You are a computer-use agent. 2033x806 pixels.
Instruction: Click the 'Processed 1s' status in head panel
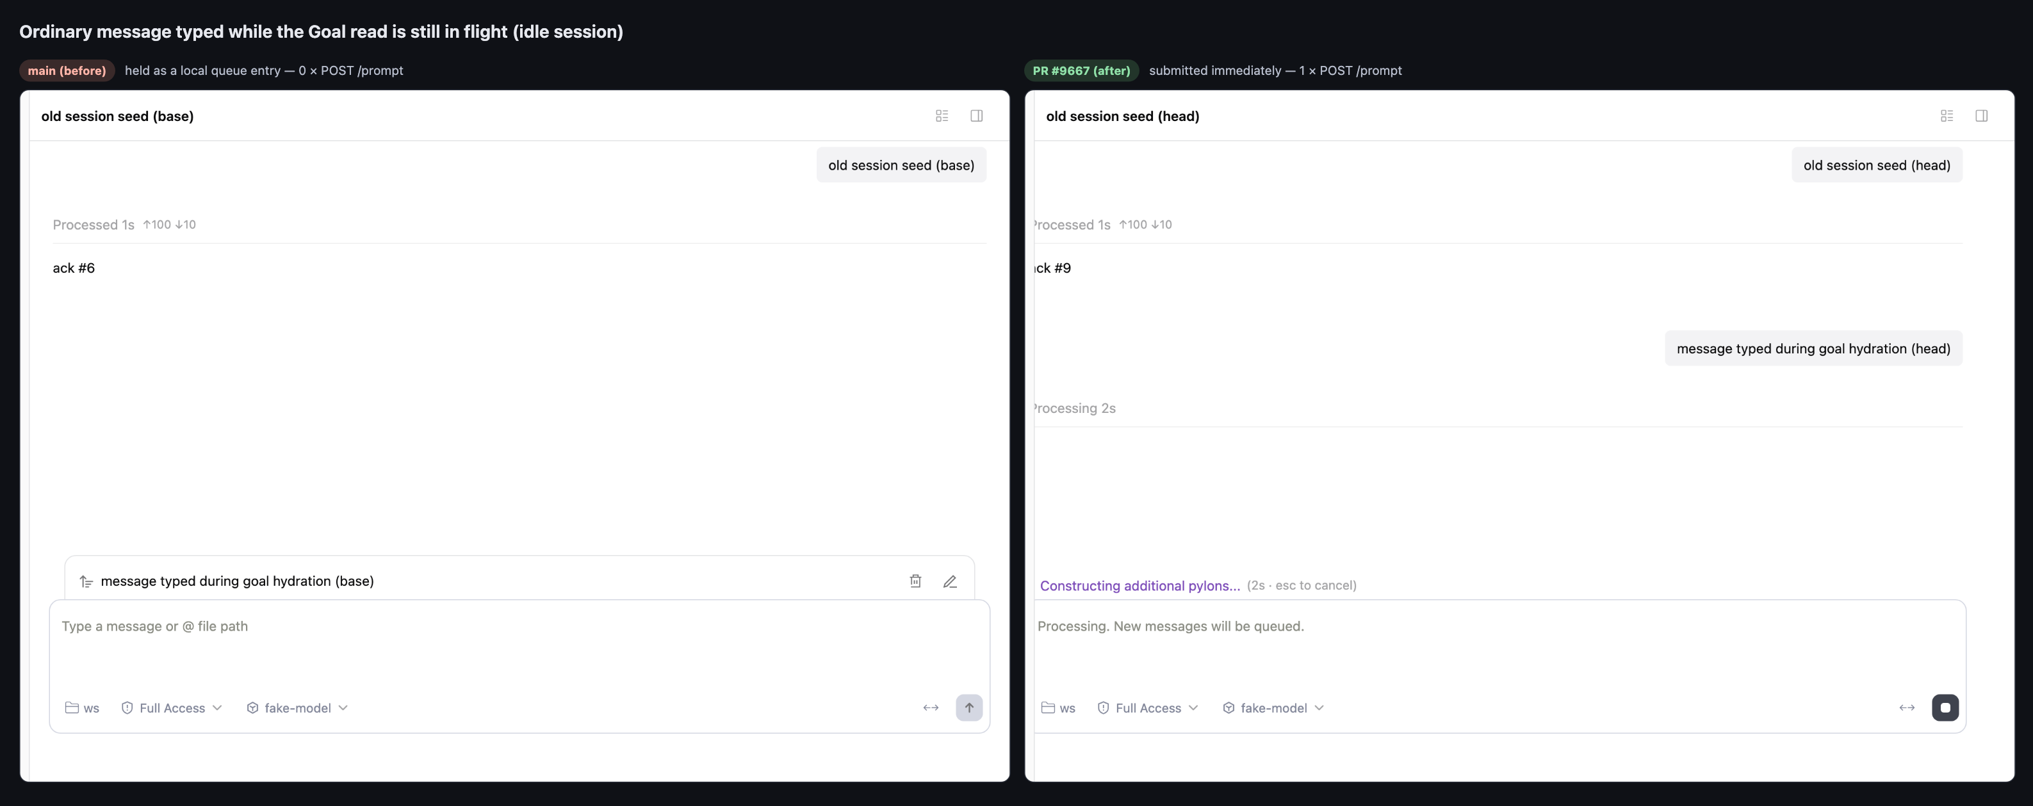click(1072, 225)
